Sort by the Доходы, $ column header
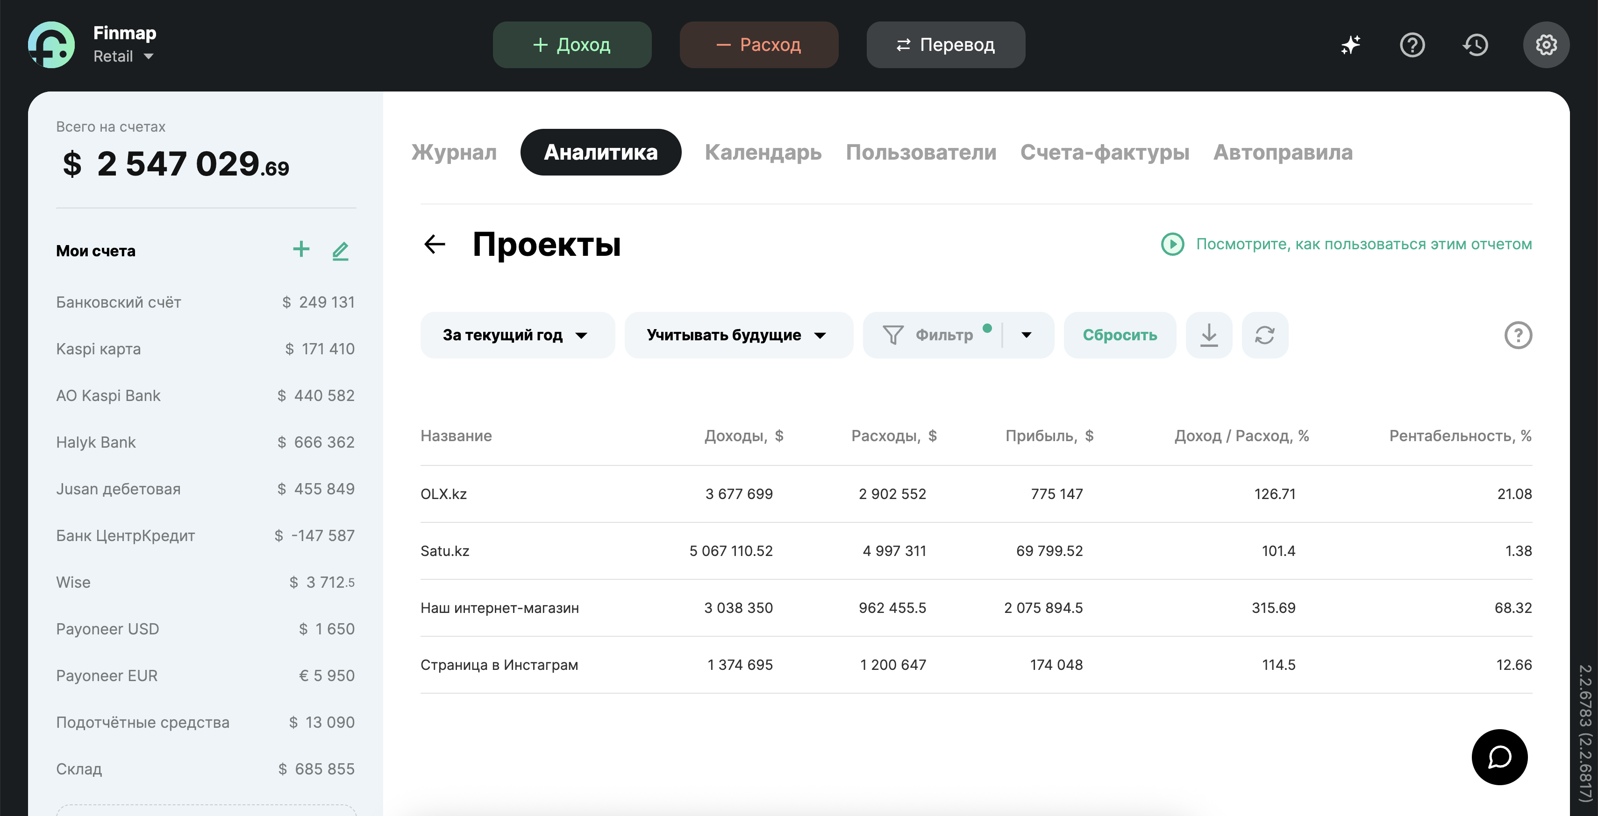Image resolution: width=1598 pixels, height=816 pixels. 744,436
